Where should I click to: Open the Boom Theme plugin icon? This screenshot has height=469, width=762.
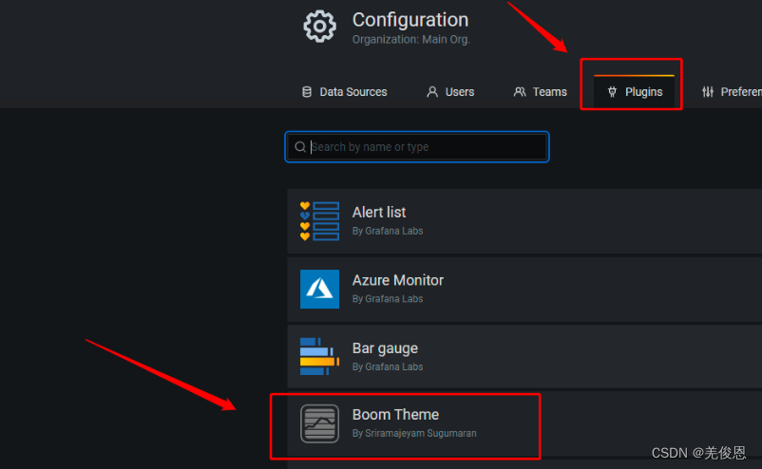point(319,423)
